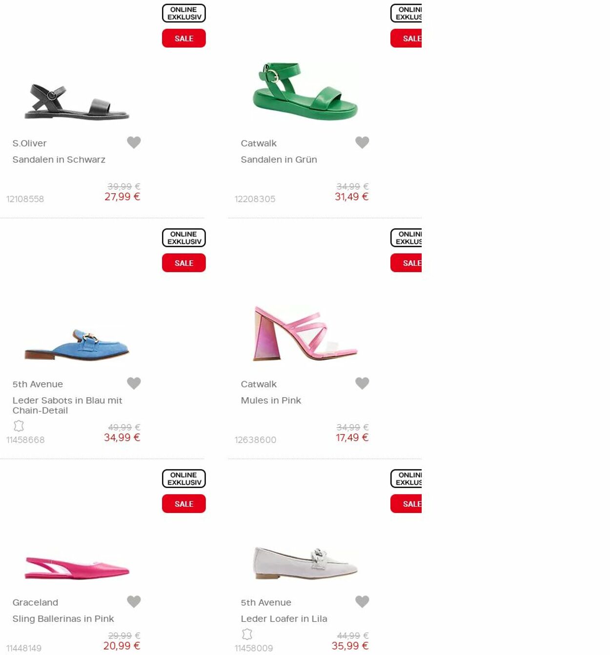Click the SALE badge on the pink ballerinas

tap(183, 503)
